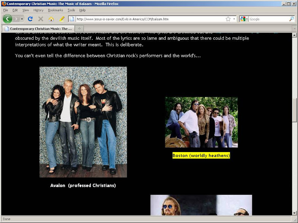Click the URL address field
The width and height of the screenshot is (298, 223).
[150, 19]
